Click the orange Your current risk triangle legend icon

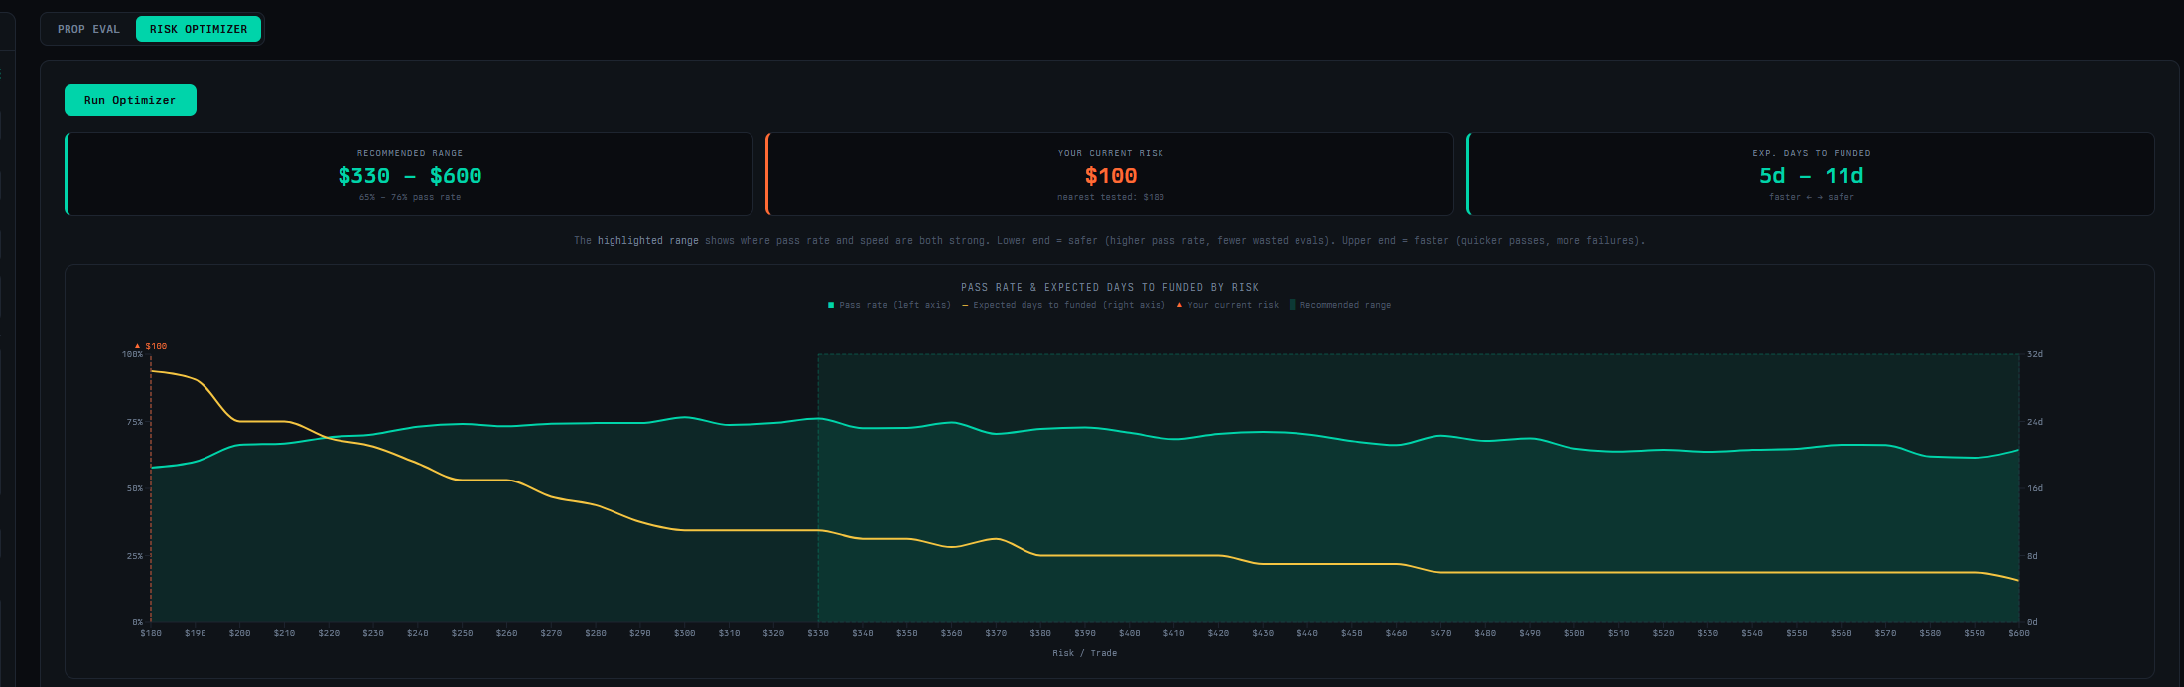[1179, 305]
